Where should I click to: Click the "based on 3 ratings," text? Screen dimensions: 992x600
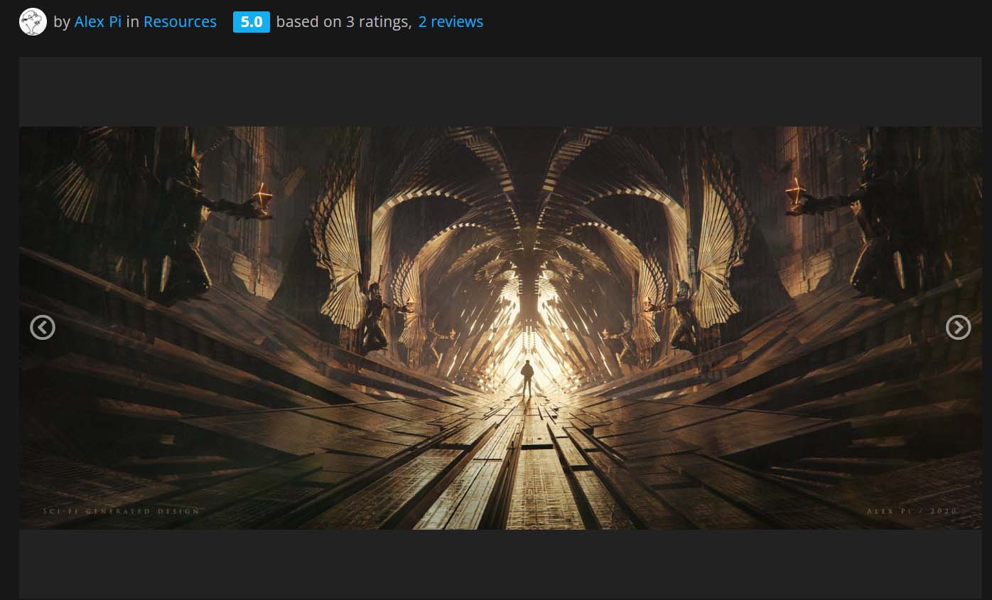344,22
